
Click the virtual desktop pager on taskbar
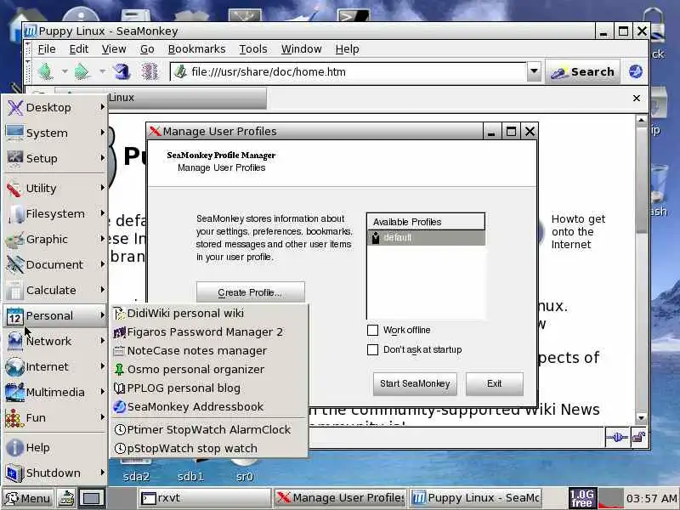(92, 498)
